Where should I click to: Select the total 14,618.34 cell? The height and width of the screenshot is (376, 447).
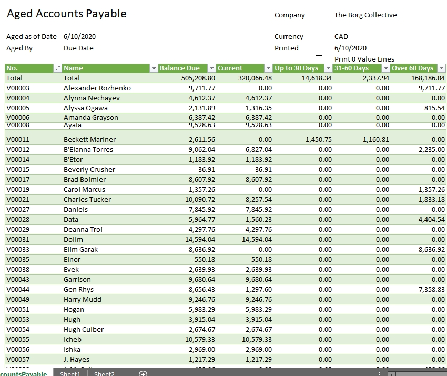tap(317, 78)
